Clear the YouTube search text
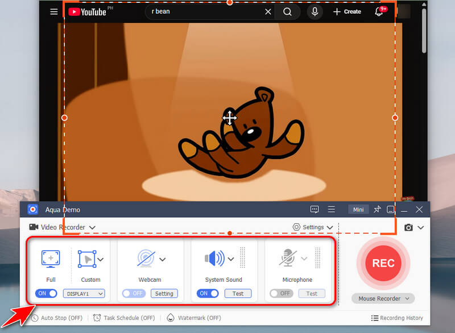The width and height of the screenshot is (455, 333). point(268,11)
